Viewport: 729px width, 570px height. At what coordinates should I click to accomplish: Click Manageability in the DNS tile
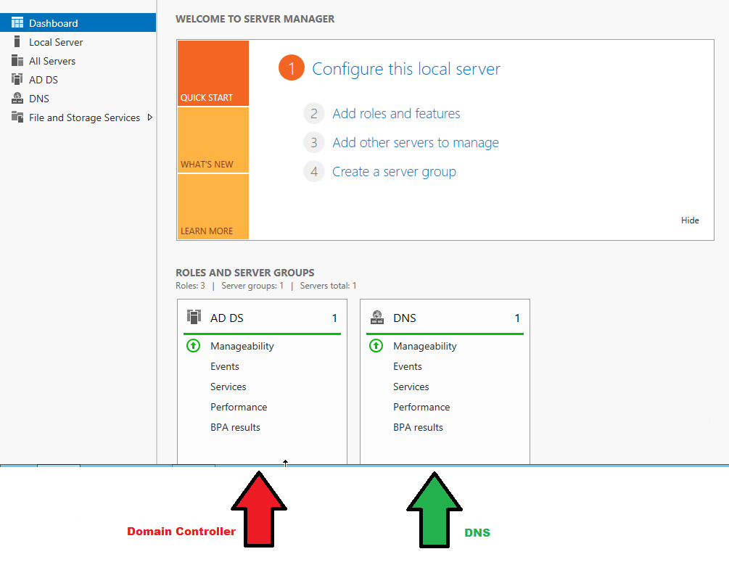tap(424, 346)
